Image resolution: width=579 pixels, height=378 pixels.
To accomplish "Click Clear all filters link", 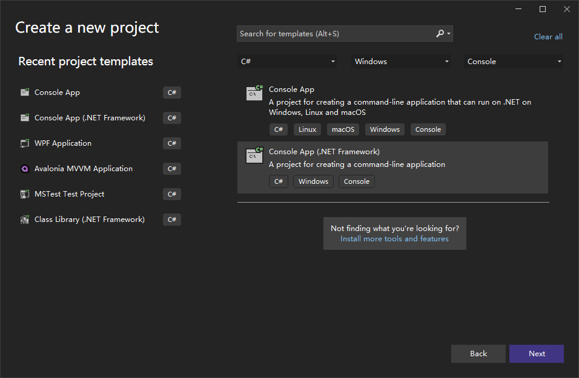I will tap(548, 36).
